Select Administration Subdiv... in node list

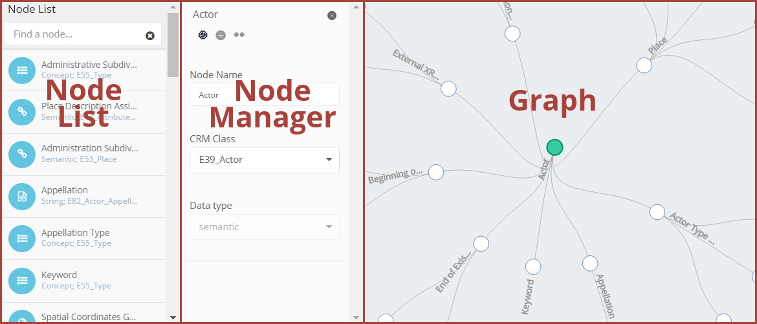coord(90,148)
